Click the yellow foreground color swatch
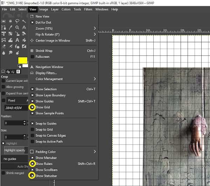 click(23, 60)
